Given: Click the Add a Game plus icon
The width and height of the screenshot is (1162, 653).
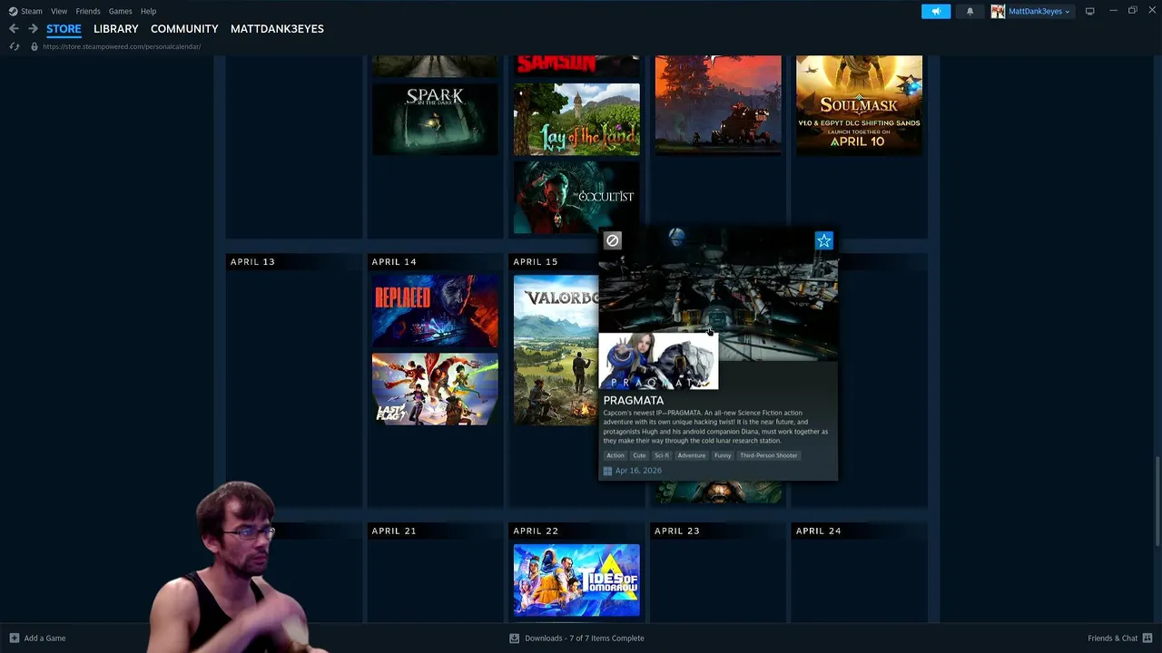Looking at the screenshot, I should tap(14, 638).
